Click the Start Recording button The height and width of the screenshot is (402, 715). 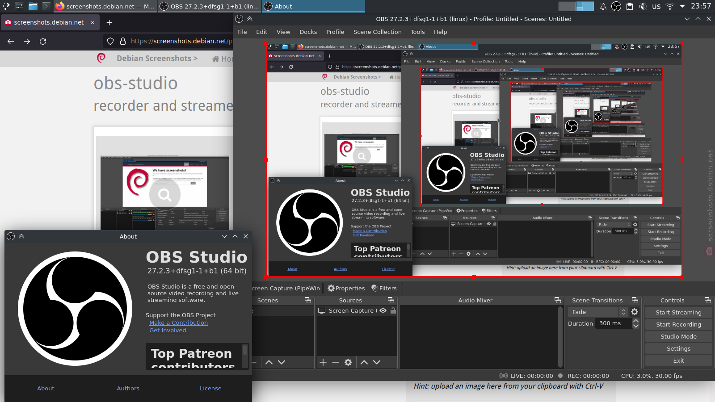[678, 325]
